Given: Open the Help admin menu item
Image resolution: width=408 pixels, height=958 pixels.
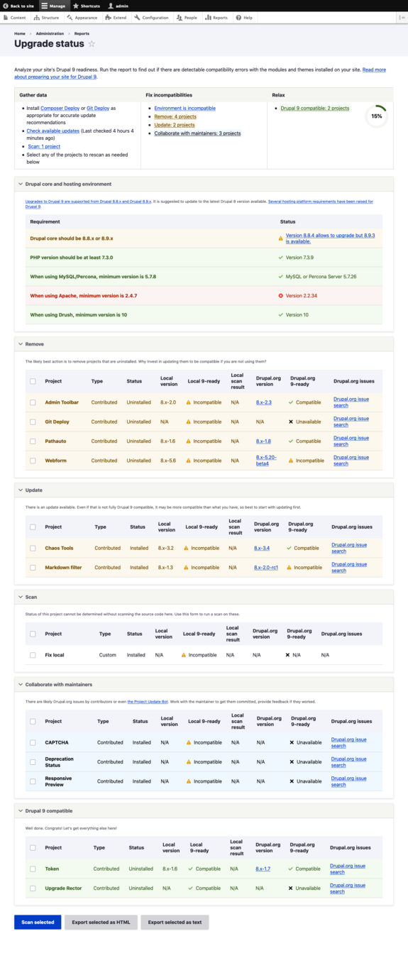Looking at the screenshot, I should (x=244, y=17).
